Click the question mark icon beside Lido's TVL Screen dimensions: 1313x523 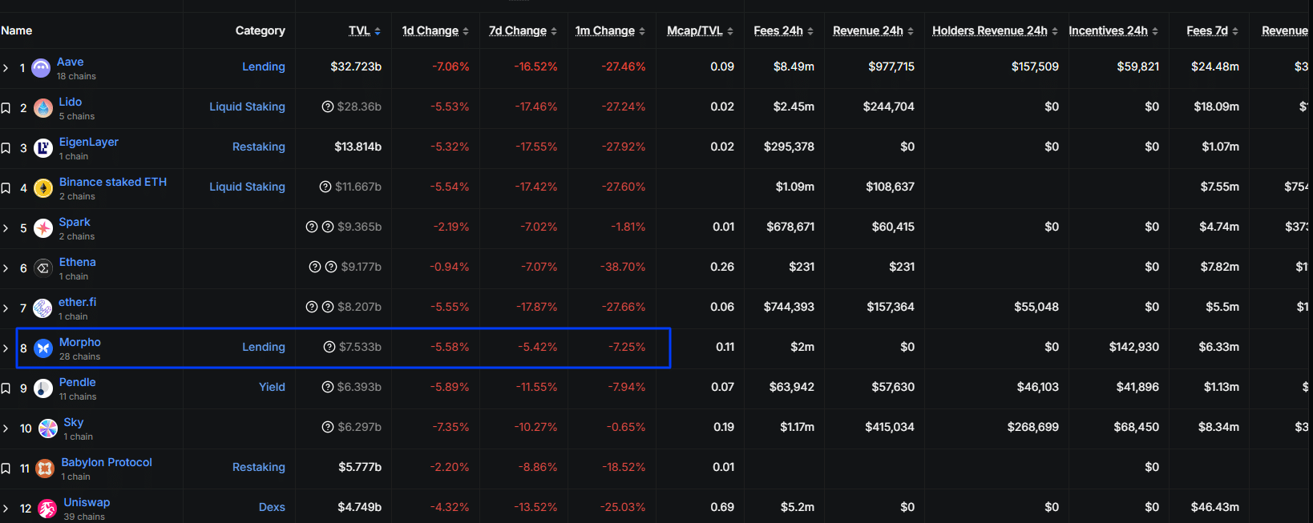tap(327, 107)
